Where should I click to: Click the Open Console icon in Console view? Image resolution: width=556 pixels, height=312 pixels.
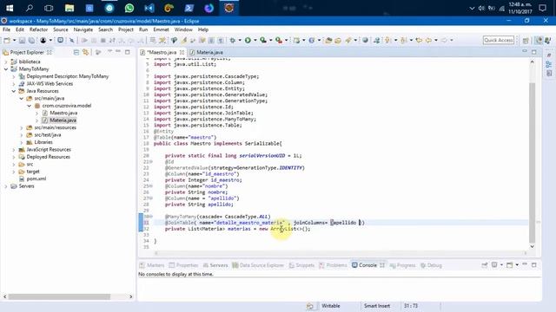point(510,265)
